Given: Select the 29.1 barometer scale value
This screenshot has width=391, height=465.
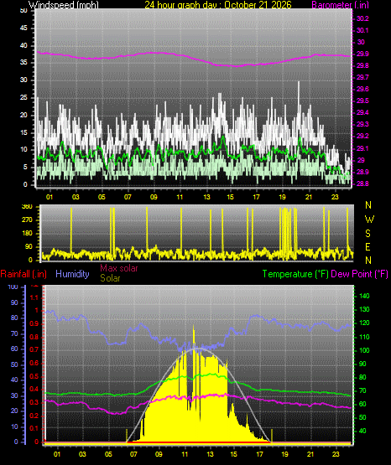Looking at the screenshot, I should click(x=362, y=148).
